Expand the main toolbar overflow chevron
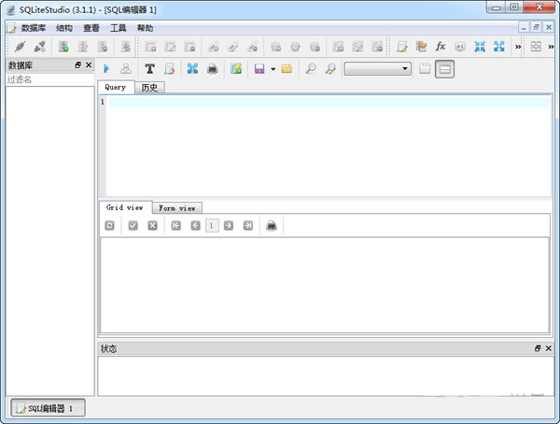This screenshot has width=560, height=424. coord(517,46)
